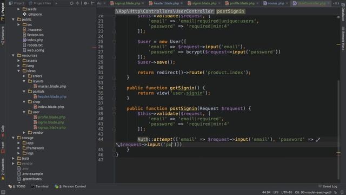
Task: Switch to the header.blade.php tab
Action: point(166,3)
